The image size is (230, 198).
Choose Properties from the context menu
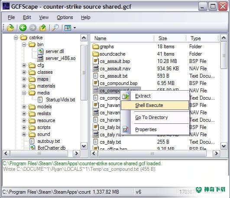tap(146, 129)
